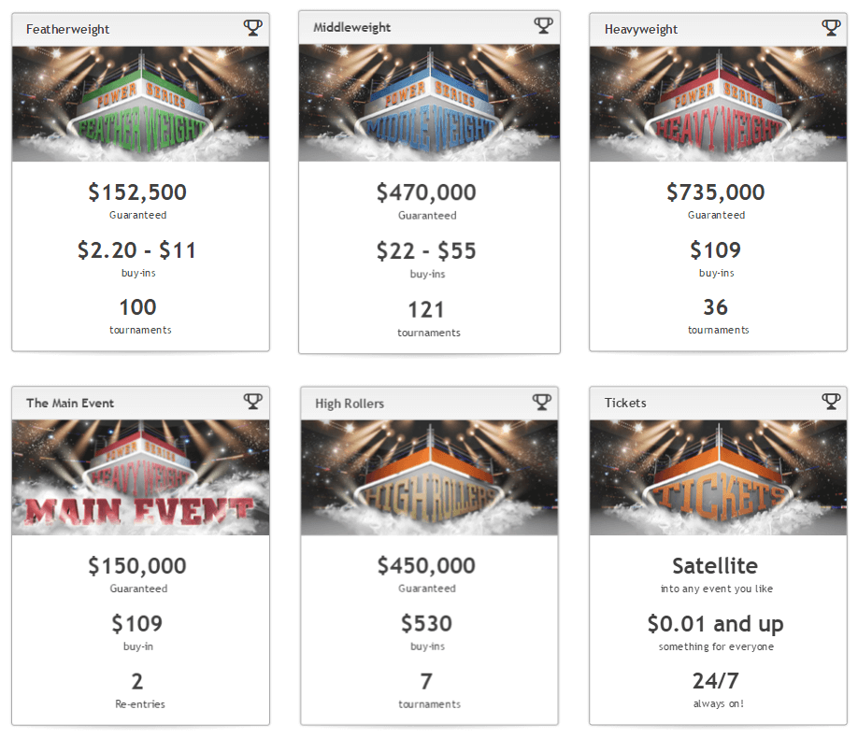Click the Satellite heading in Tickets card

click(x=715, y=566)
